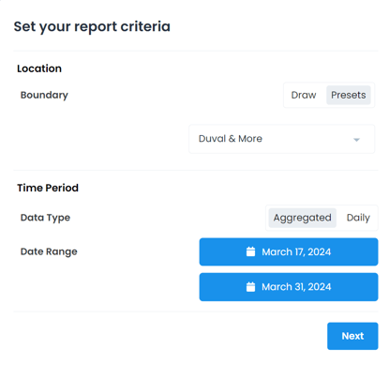Open the start date picker showing March 17
This screenshot has width=389, height=365.
[x=289, y=251]
